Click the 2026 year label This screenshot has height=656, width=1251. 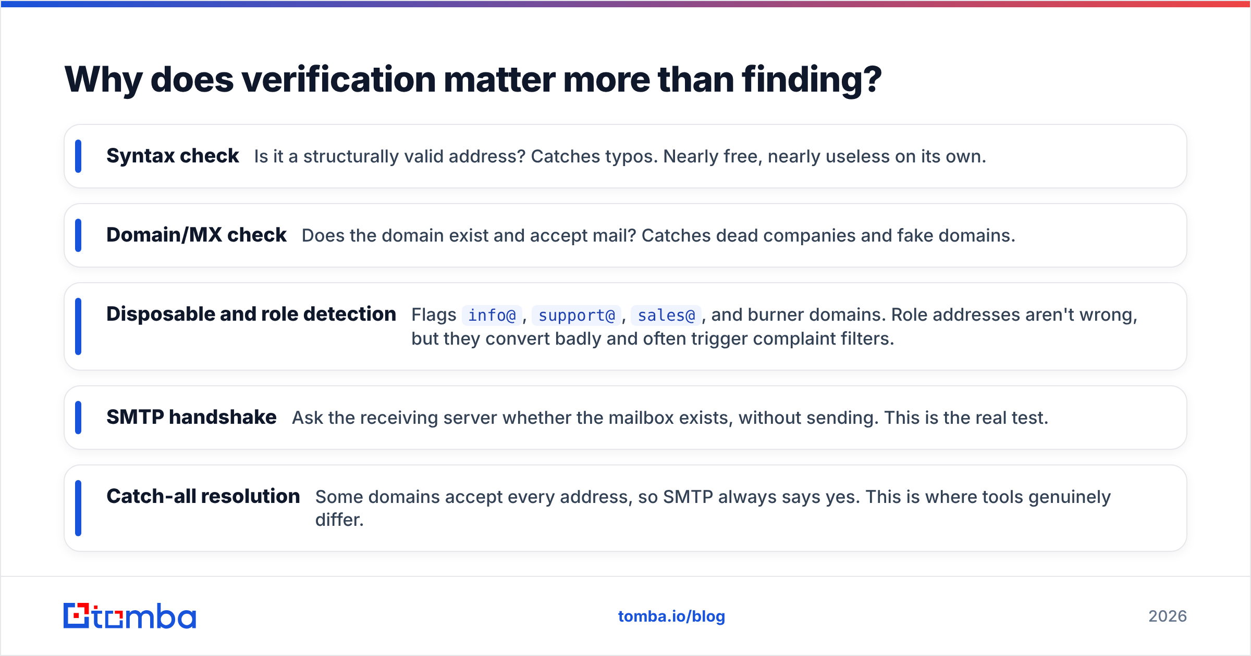pos(1168,616)
